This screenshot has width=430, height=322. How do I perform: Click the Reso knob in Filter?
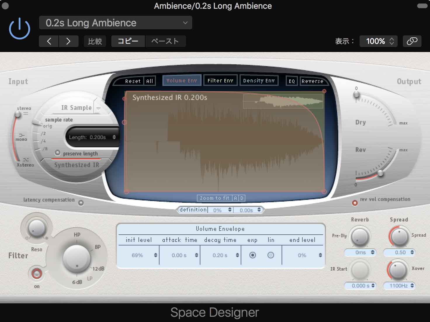point(37,228)
